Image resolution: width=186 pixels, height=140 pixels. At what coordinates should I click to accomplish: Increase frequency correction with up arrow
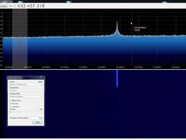coord(41,117)
